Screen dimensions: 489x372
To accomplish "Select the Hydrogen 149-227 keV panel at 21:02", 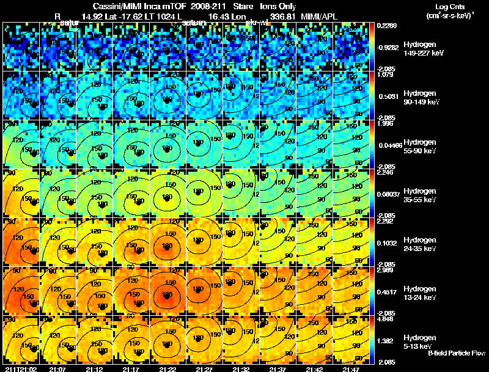I will (x=21, y=47).
